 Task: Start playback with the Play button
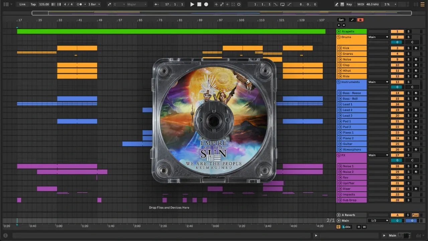pos(192,4)
